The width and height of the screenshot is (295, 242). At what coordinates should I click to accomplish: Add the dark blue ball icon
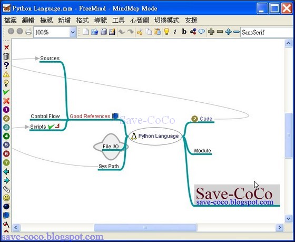coord(6,206)
